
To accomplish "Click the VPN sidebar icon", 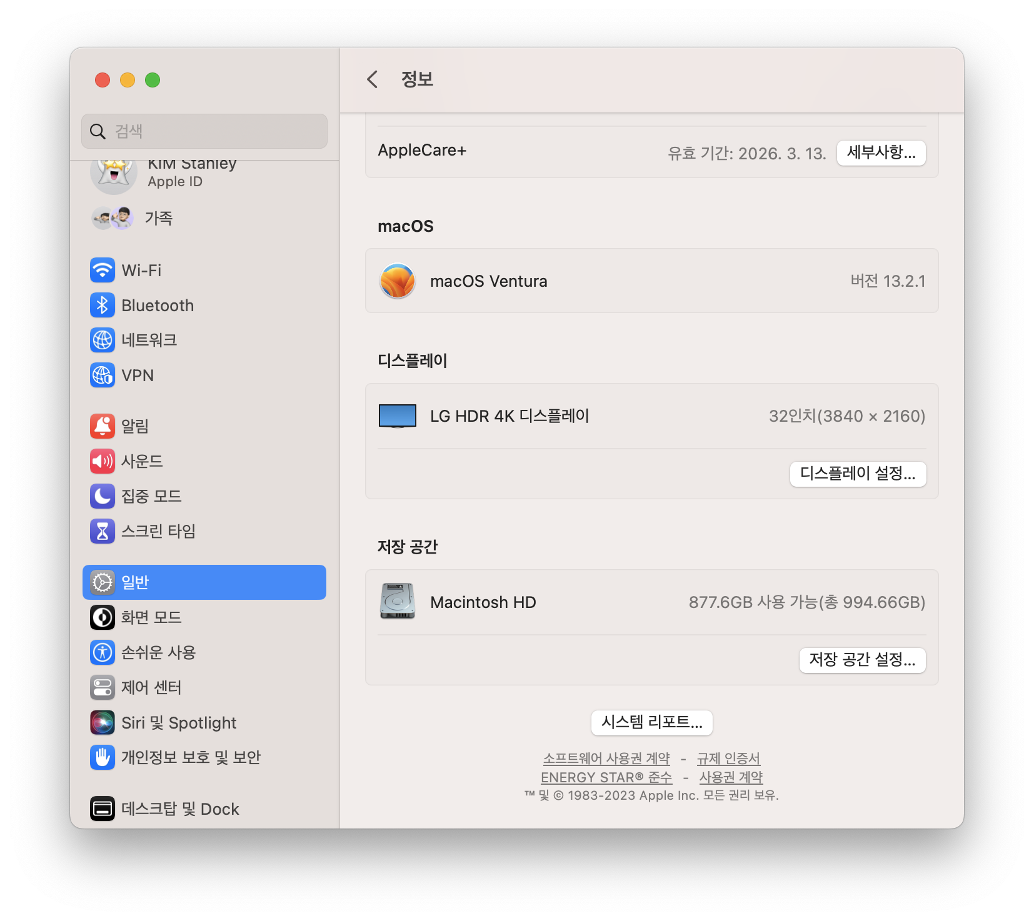I will point(103,375).
